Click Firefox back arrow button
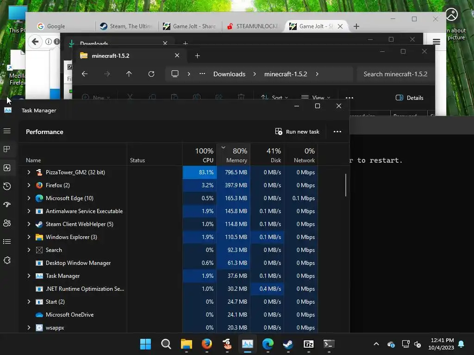The image size is (474, 355). tap(35, 42)
